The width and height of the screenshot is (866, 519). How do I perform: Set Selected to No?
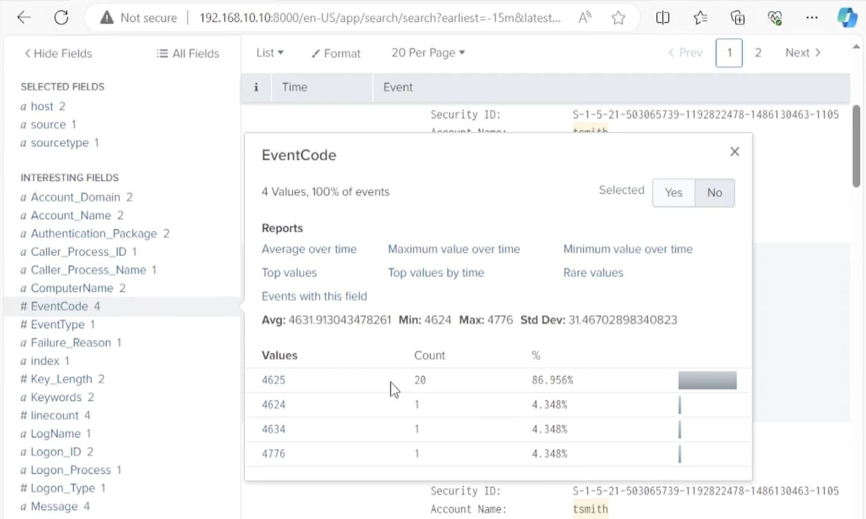[714, 193]
